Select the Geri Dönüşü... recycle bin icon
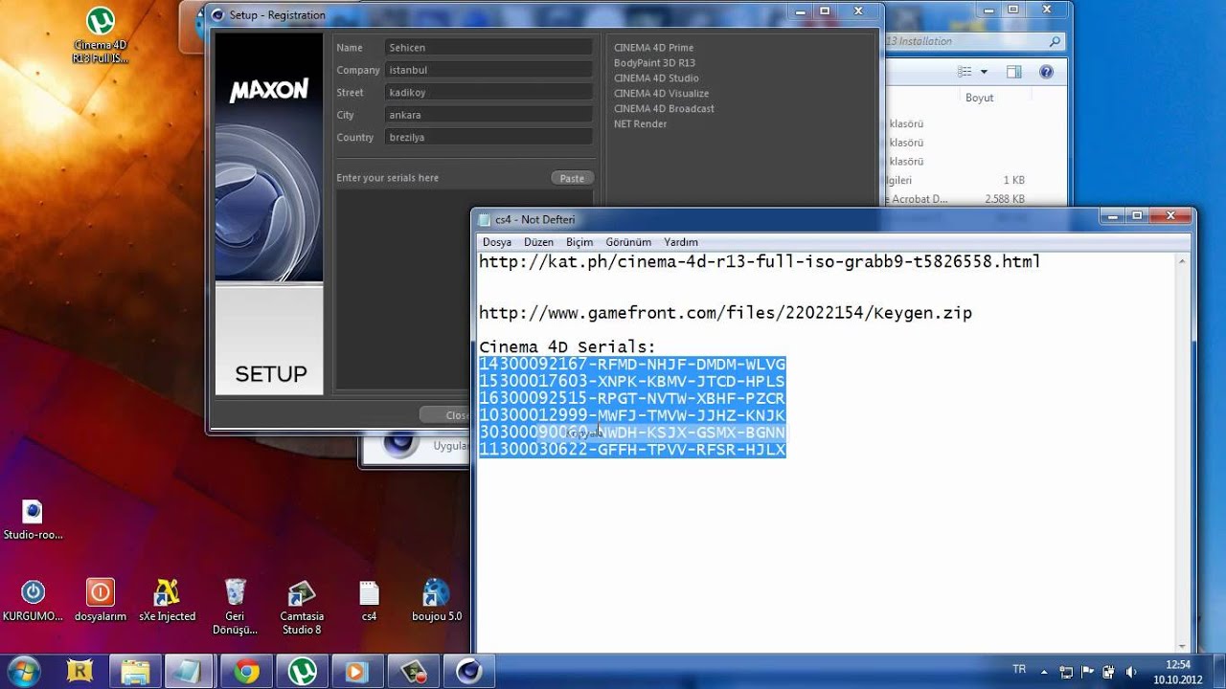 [x=235, y=607]
